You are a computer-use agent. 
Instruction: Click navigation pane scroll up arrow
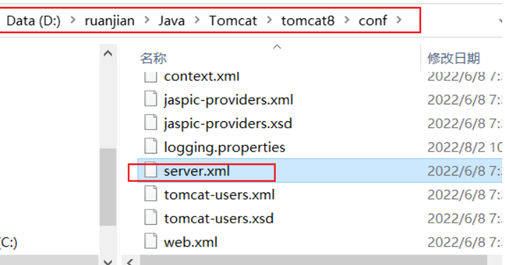108,53
